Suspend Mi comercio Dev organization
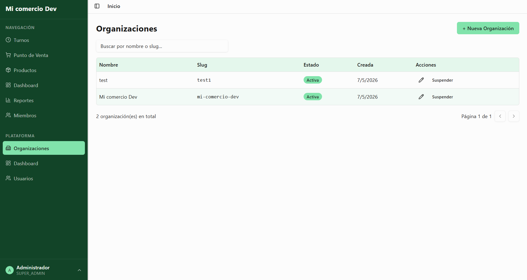 (442, 97)
